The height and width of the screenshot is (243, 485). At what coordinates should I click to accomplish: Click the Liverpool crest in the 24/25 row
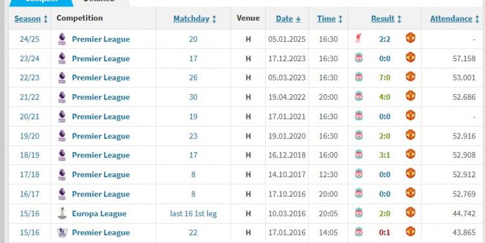tap(358, 38)
